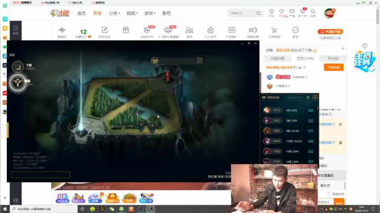Image resolution: width=380 pixels, height=213 pixels.
Task: Open the Windows notification center icon
Action: tap(373, 209)
